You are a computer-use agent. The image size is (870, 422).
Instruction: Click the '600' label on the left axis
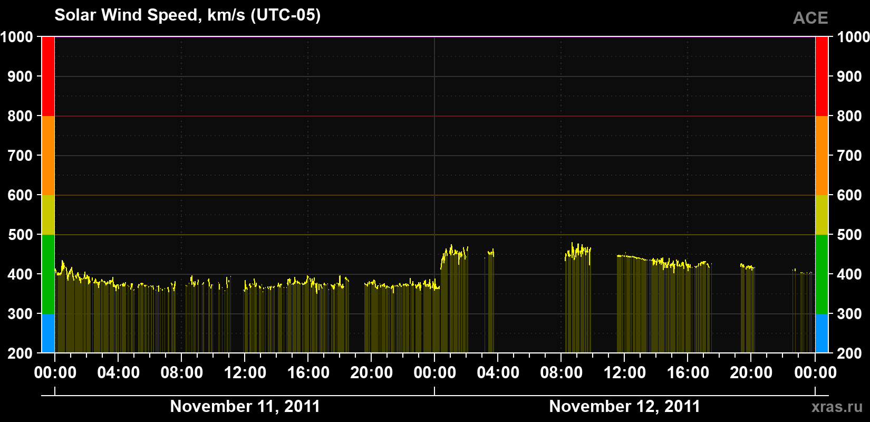[x=21, y=195]
